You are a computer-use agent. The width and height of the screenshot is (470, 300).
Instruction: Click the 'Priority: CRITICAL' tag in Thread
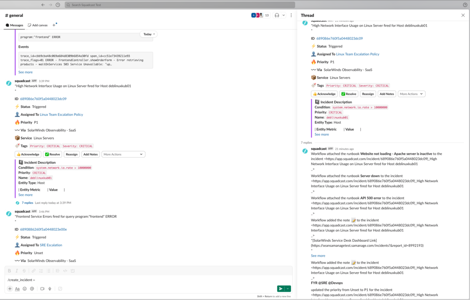341,85
